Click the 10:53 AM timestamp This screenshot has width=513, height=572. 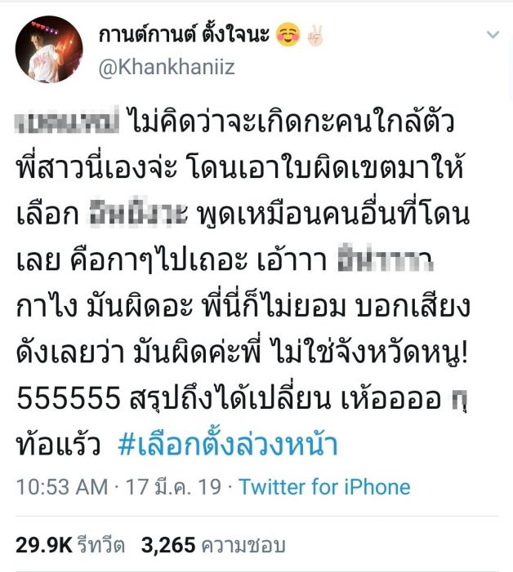click(x=62, y=486)
